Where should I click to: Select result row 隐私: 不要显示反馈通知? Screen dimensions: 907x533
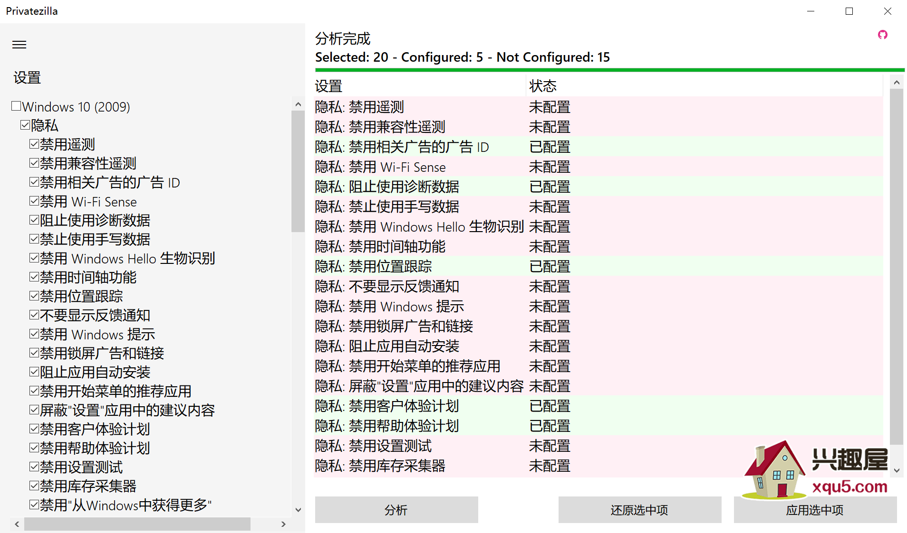coord(598,286)
